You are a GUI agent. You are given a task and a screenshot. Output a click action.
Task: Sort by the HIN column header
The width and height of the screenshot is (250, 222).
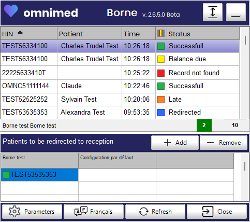(28, 34)
